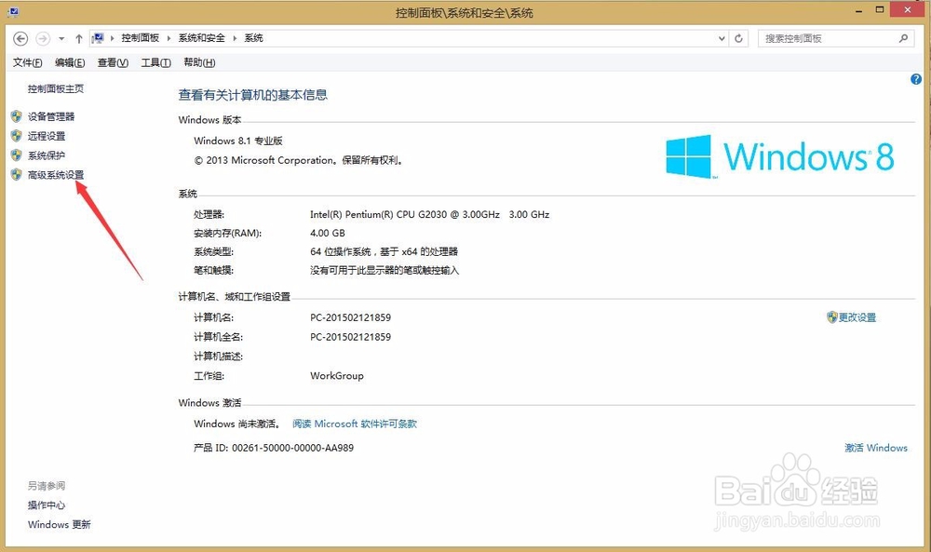Select processor text Intel(R) Pentium(R) CPU G2030

[378, 215]
